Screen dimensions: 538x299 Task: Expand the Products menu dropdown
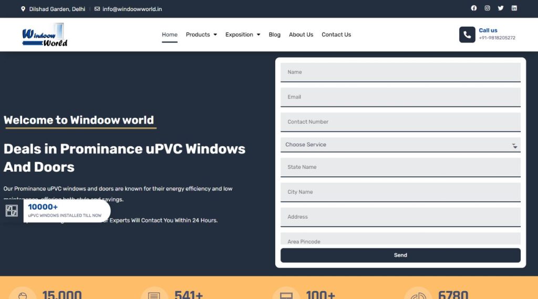coord(201,35)
